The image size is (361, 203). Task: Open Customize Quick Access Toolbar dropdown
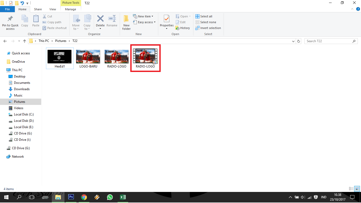point(27,3)
